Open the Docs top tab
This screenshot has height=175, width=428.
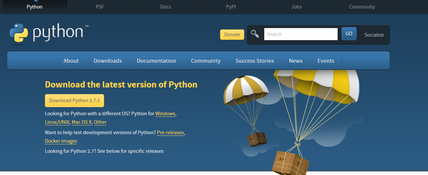[165, 7]
